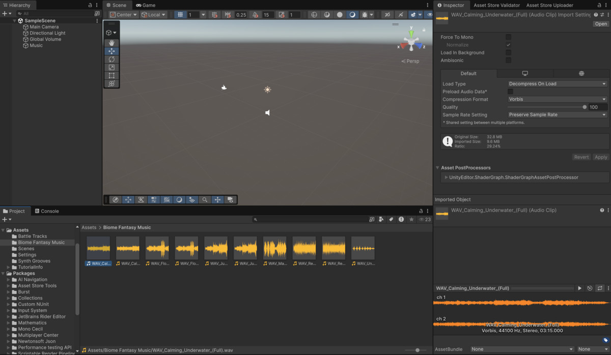Choose the Scale tool in Scene overlay

[112, 68]
